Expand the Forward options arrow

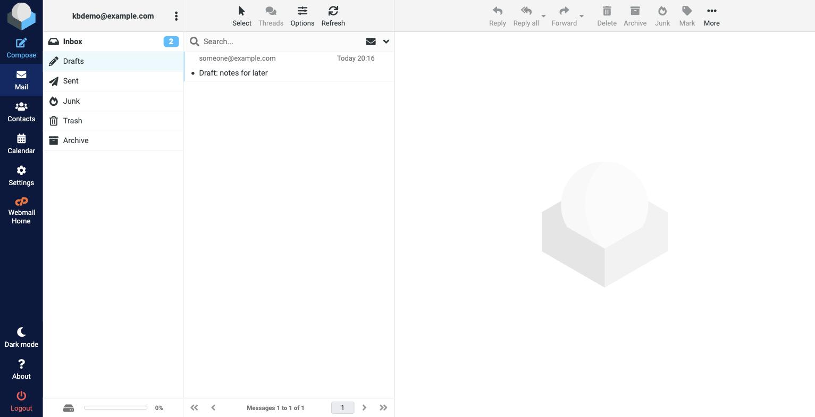pos(581,16)
